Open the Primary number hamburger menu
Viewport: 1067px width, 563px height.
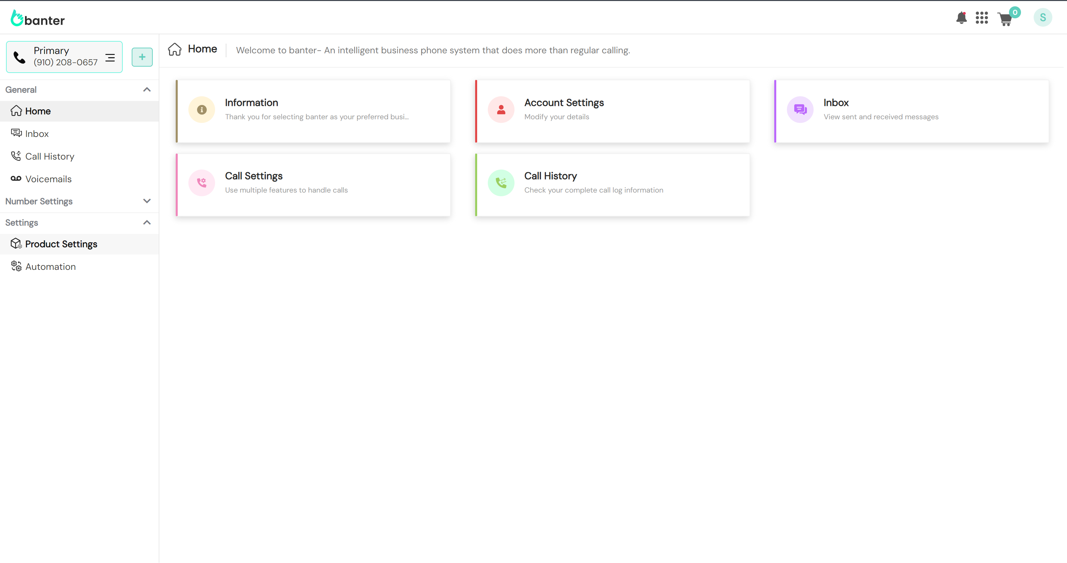click(110, 58)
